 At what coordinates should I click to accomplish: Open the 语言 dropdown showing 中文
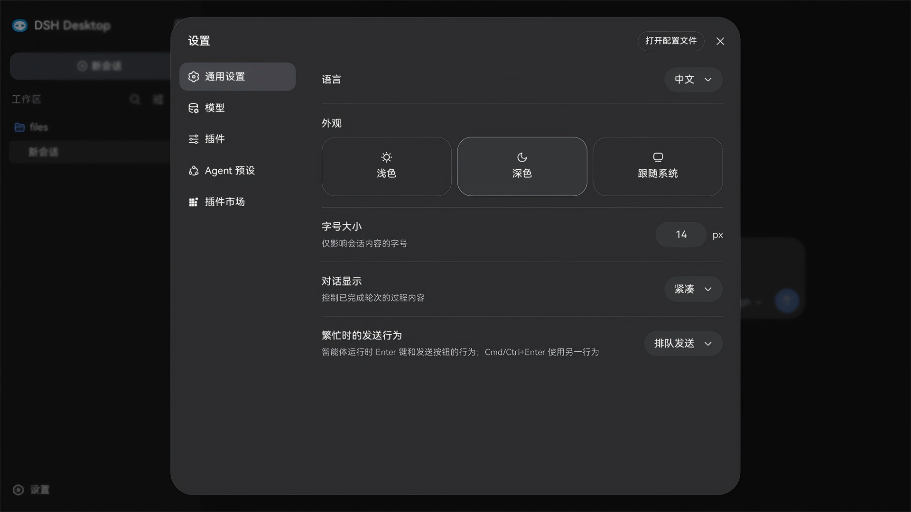click(693, 80)
